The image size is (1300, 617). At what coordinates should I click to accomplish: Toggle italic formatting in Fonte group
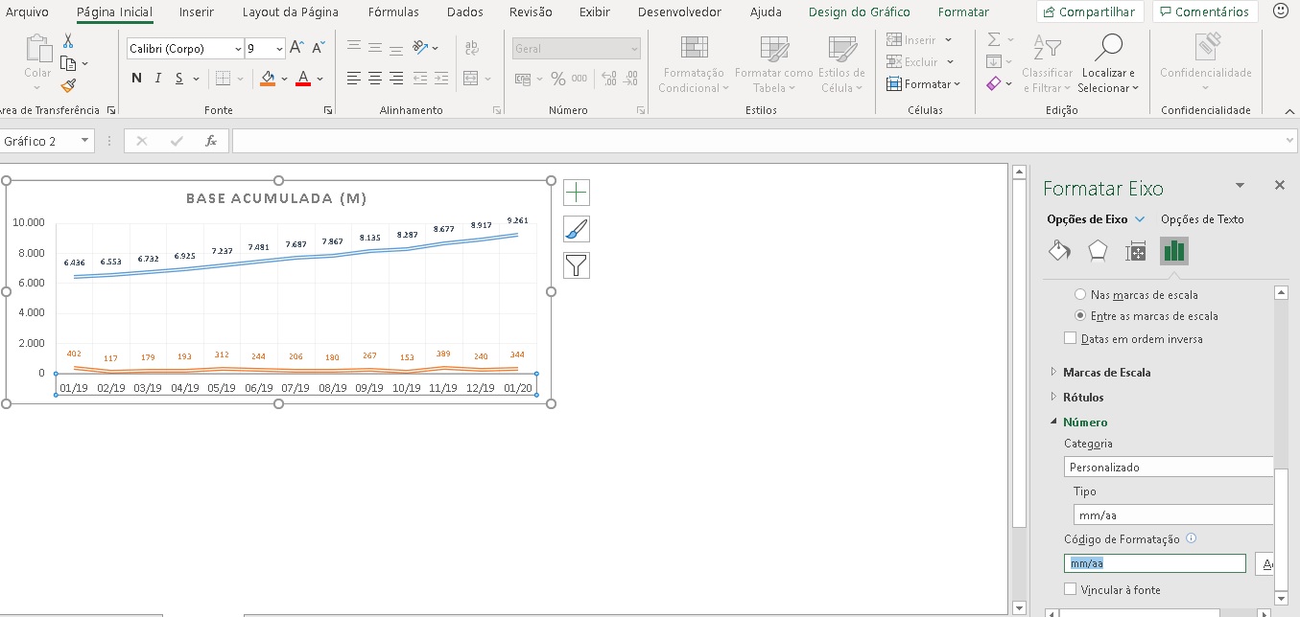(157, 79)
